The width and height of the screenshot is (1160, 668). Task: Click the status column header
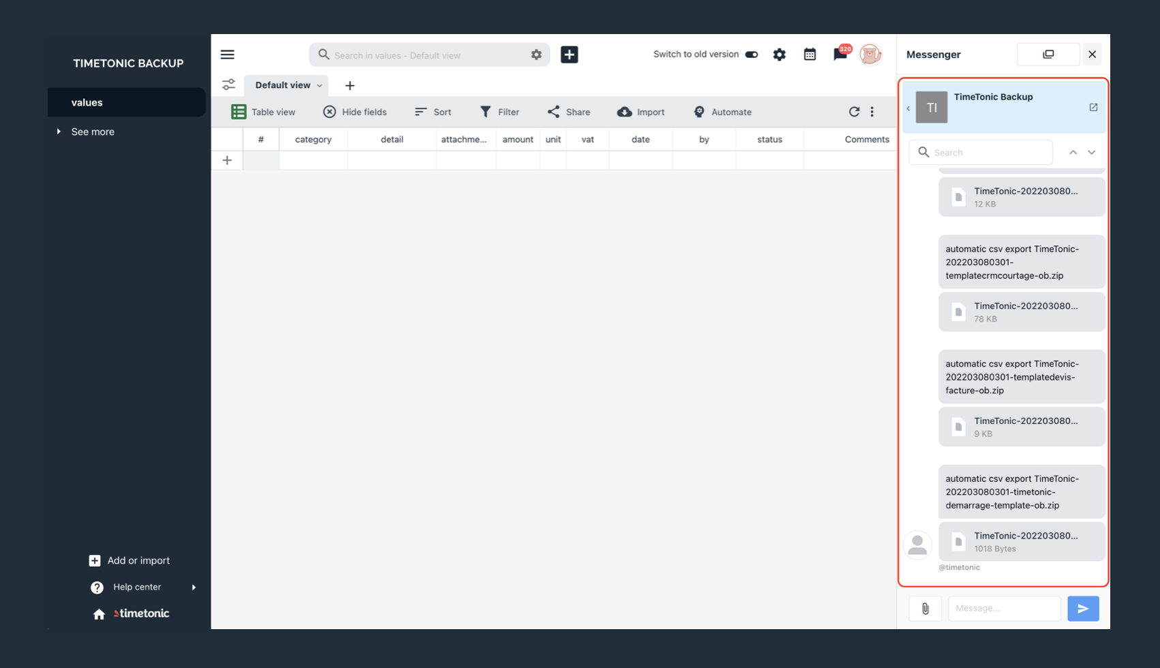(x=769, y=139)
